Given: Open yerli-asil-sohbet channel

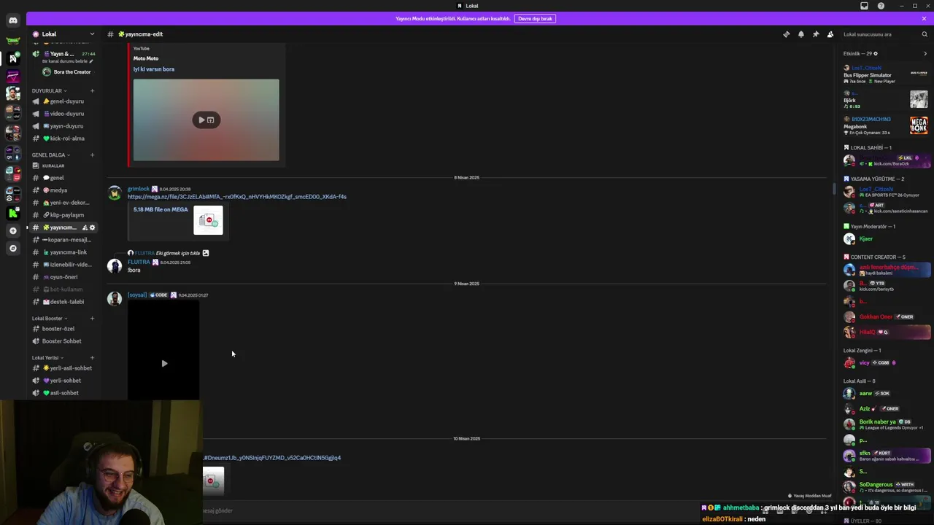Looking at the screenshot, I should tap(63, 368).
